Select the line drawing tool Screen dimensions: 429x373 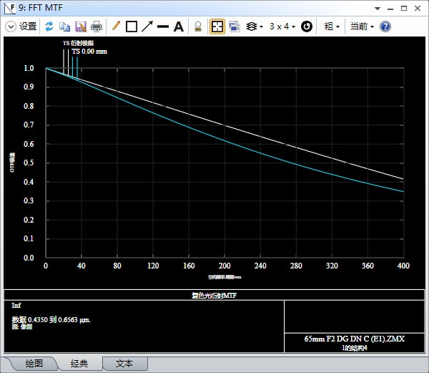pyautogui.click(x=163, y=26)
